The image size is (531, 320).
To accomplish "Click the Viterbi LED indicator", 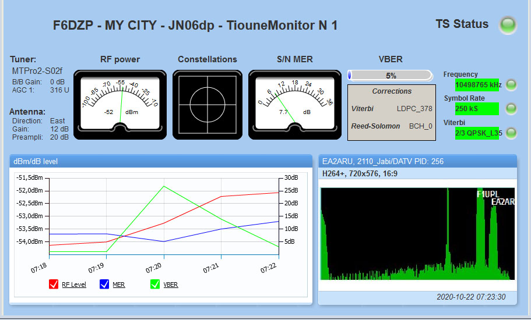I will point(511,133).
